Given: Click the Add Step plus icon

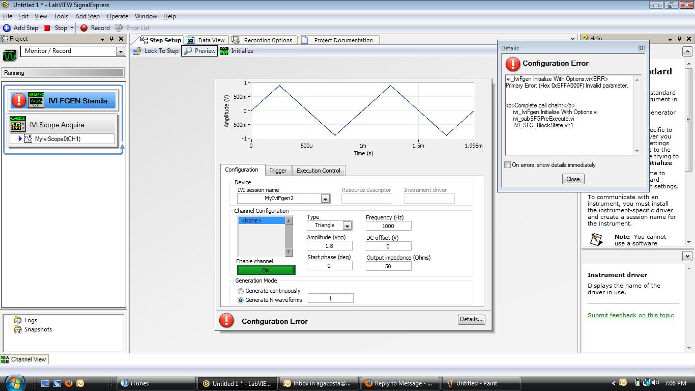Looking at the screenshot, I should click(7, 28).
